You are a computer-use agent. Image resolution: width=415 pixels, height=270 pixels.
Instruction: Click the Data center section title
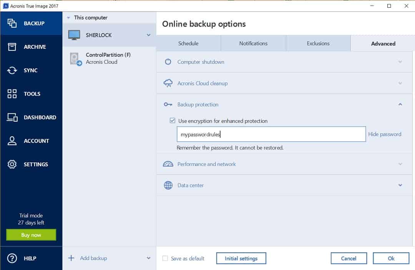(191, 185)
